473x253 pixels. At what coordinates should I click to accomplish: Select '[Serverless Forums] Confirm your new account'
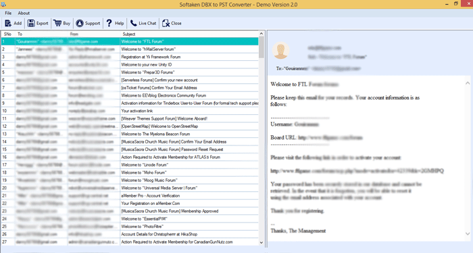(x=130, y=80)
